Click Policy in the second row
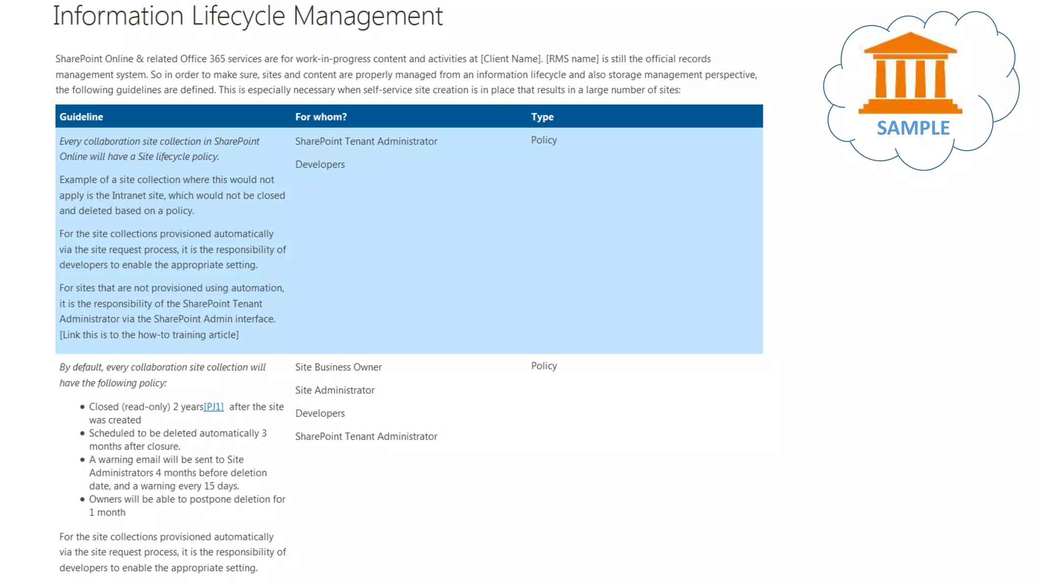 point(543,366)
